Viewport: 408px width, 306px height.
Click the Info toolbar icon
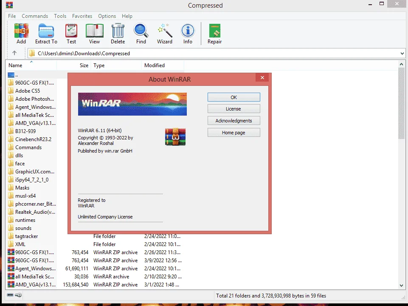[188, 31]
